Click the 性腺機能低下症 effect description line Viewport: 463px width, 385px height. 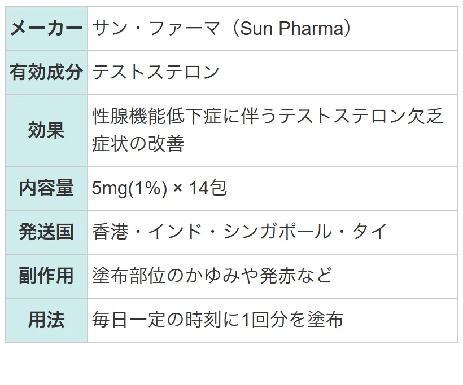coord(268,116)
